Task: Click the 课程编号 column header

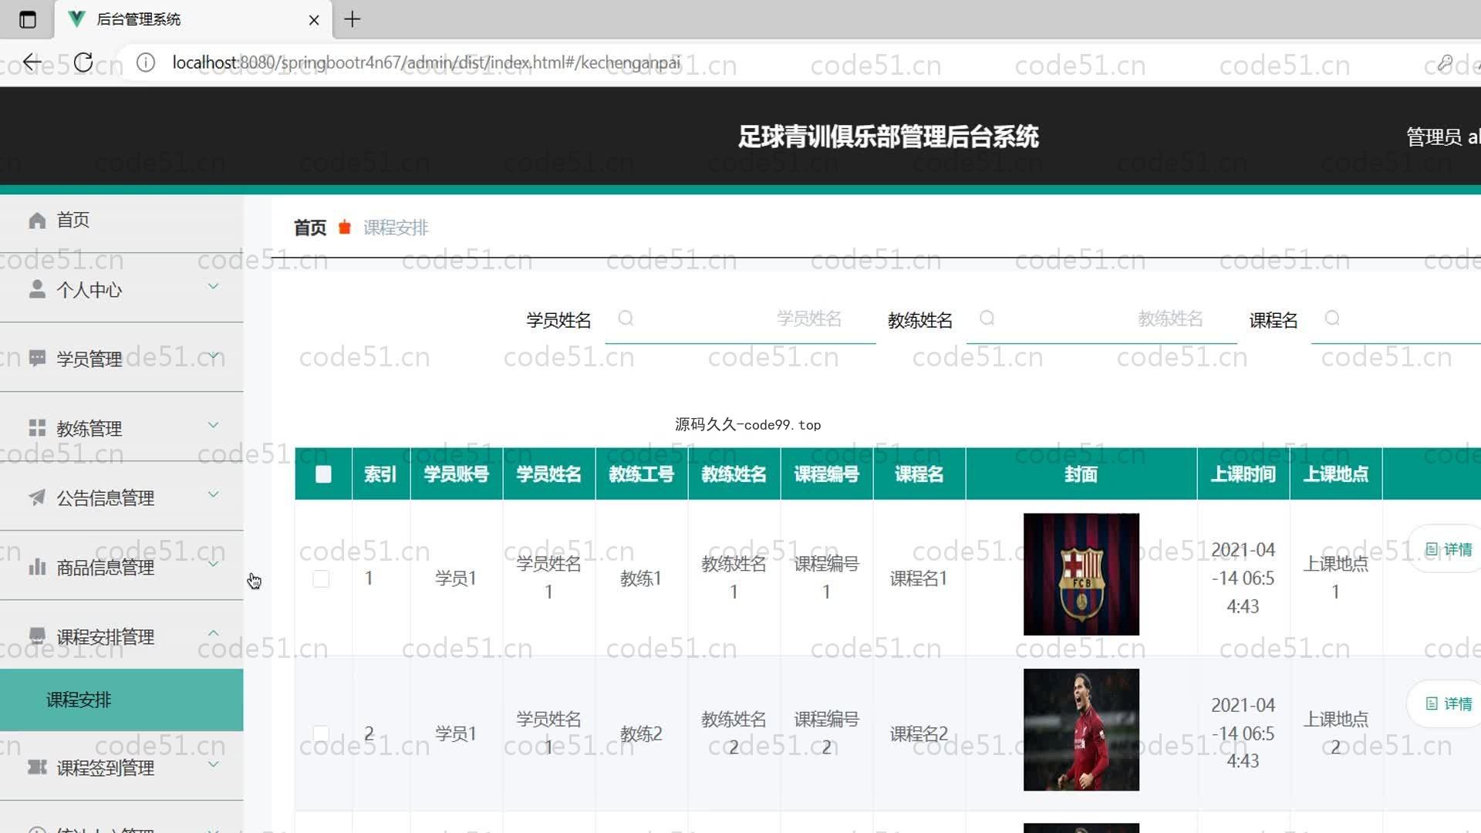Action: 826,474
